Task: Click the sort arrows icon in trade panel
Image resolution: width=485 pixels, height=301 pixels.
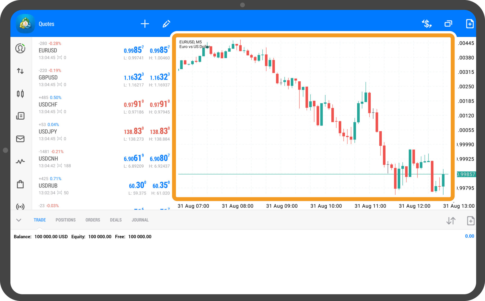Action: pyautogui.click(x=451, y=221)
